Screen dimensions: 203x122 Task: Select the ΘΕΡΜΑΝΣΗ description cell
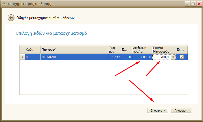(74, 57)
